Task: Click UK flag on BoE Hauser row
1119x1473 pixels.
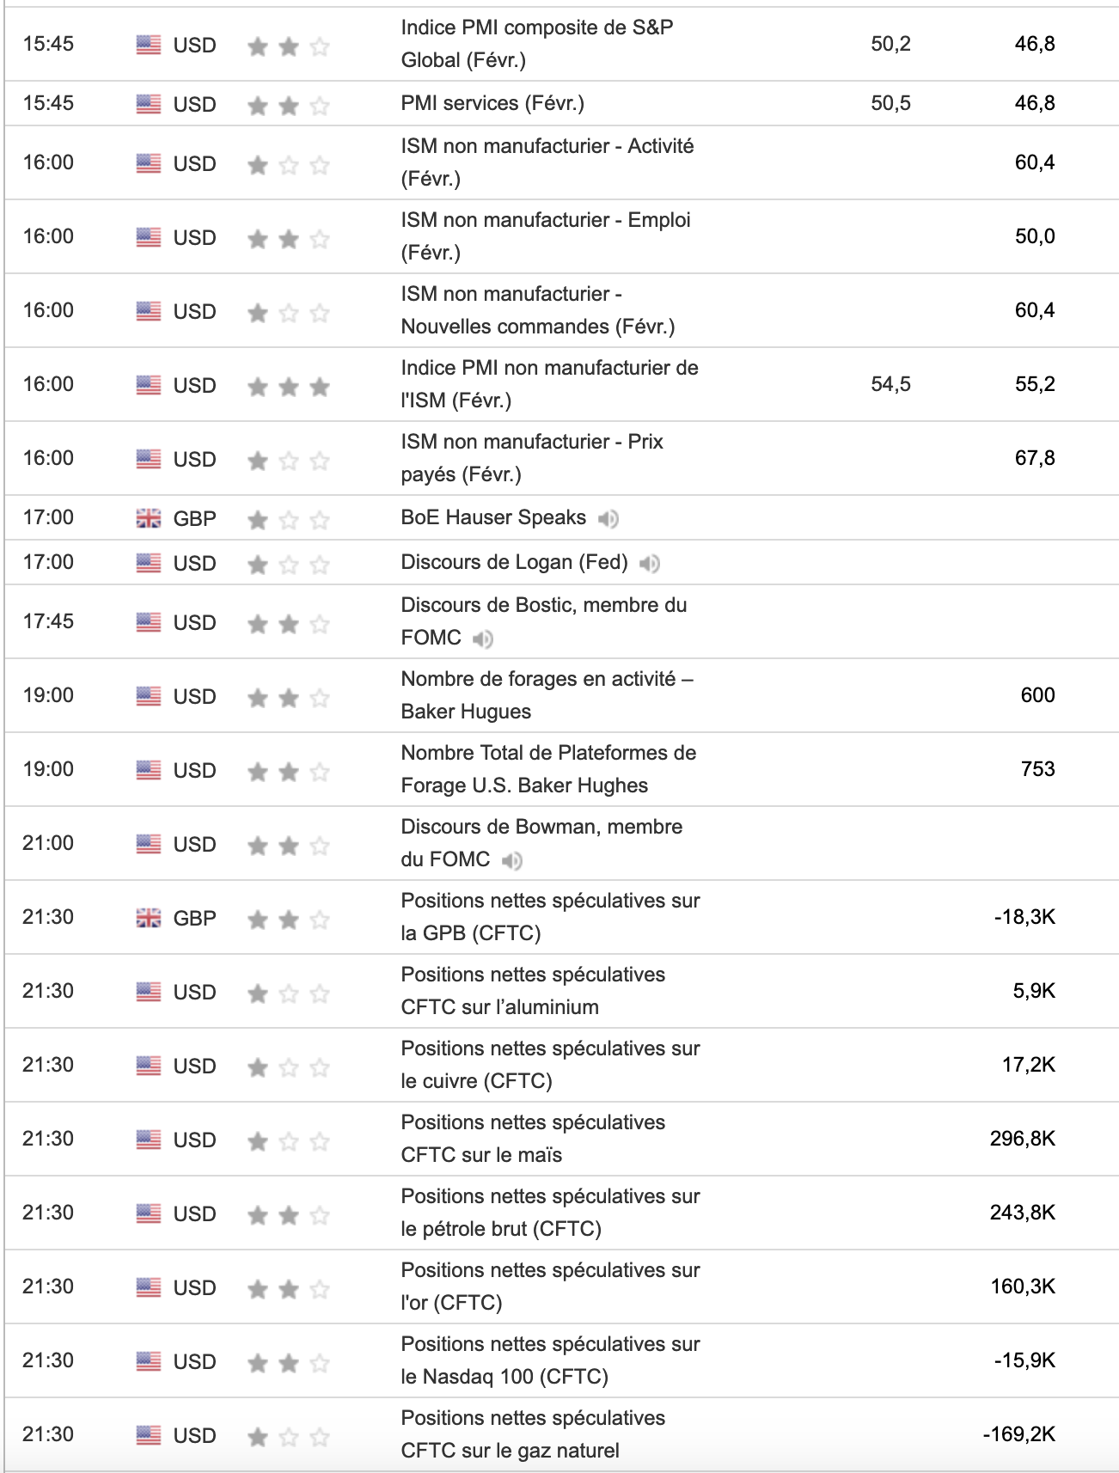Action: tap(149, 518)
